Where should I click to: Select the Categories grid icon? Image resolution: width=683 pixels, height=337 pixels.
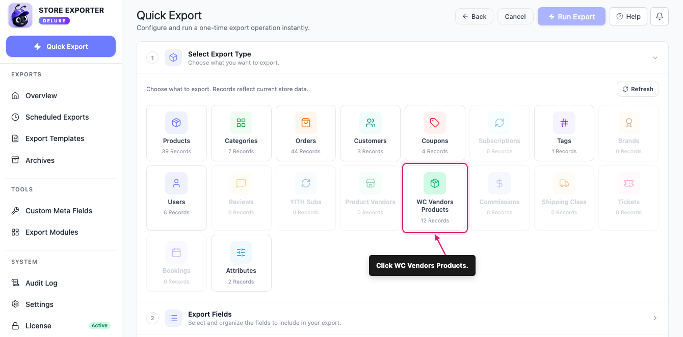(x=241, y=123)
